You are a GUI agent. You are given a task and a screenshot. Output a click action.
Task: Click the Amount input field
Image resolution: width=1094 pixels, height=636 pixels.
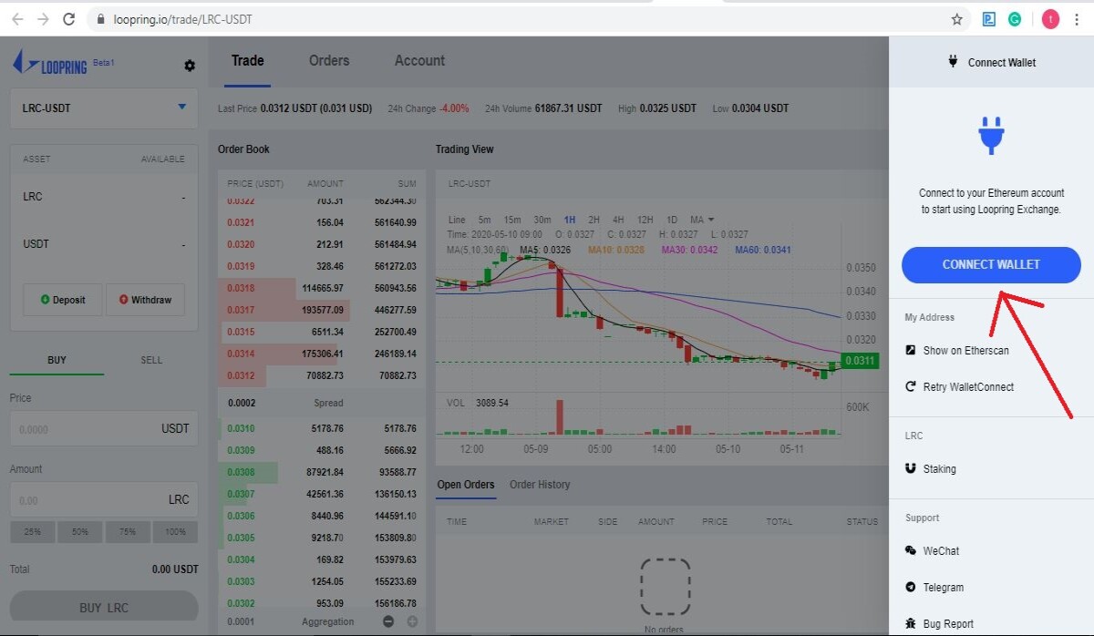click(x=104, y=499)
